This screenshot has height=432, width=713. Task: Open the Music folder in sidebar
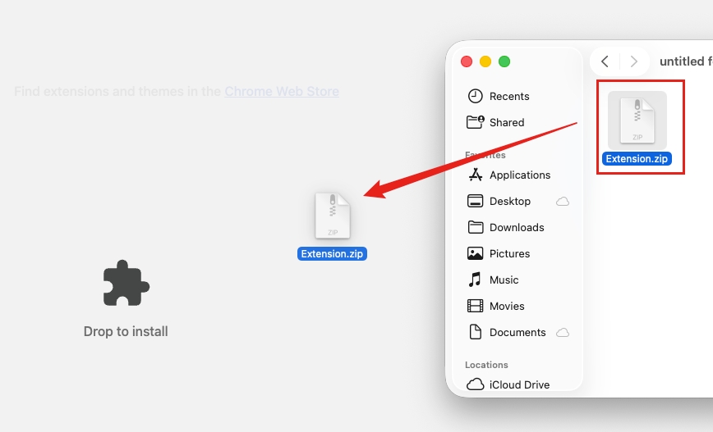[504, 280]
